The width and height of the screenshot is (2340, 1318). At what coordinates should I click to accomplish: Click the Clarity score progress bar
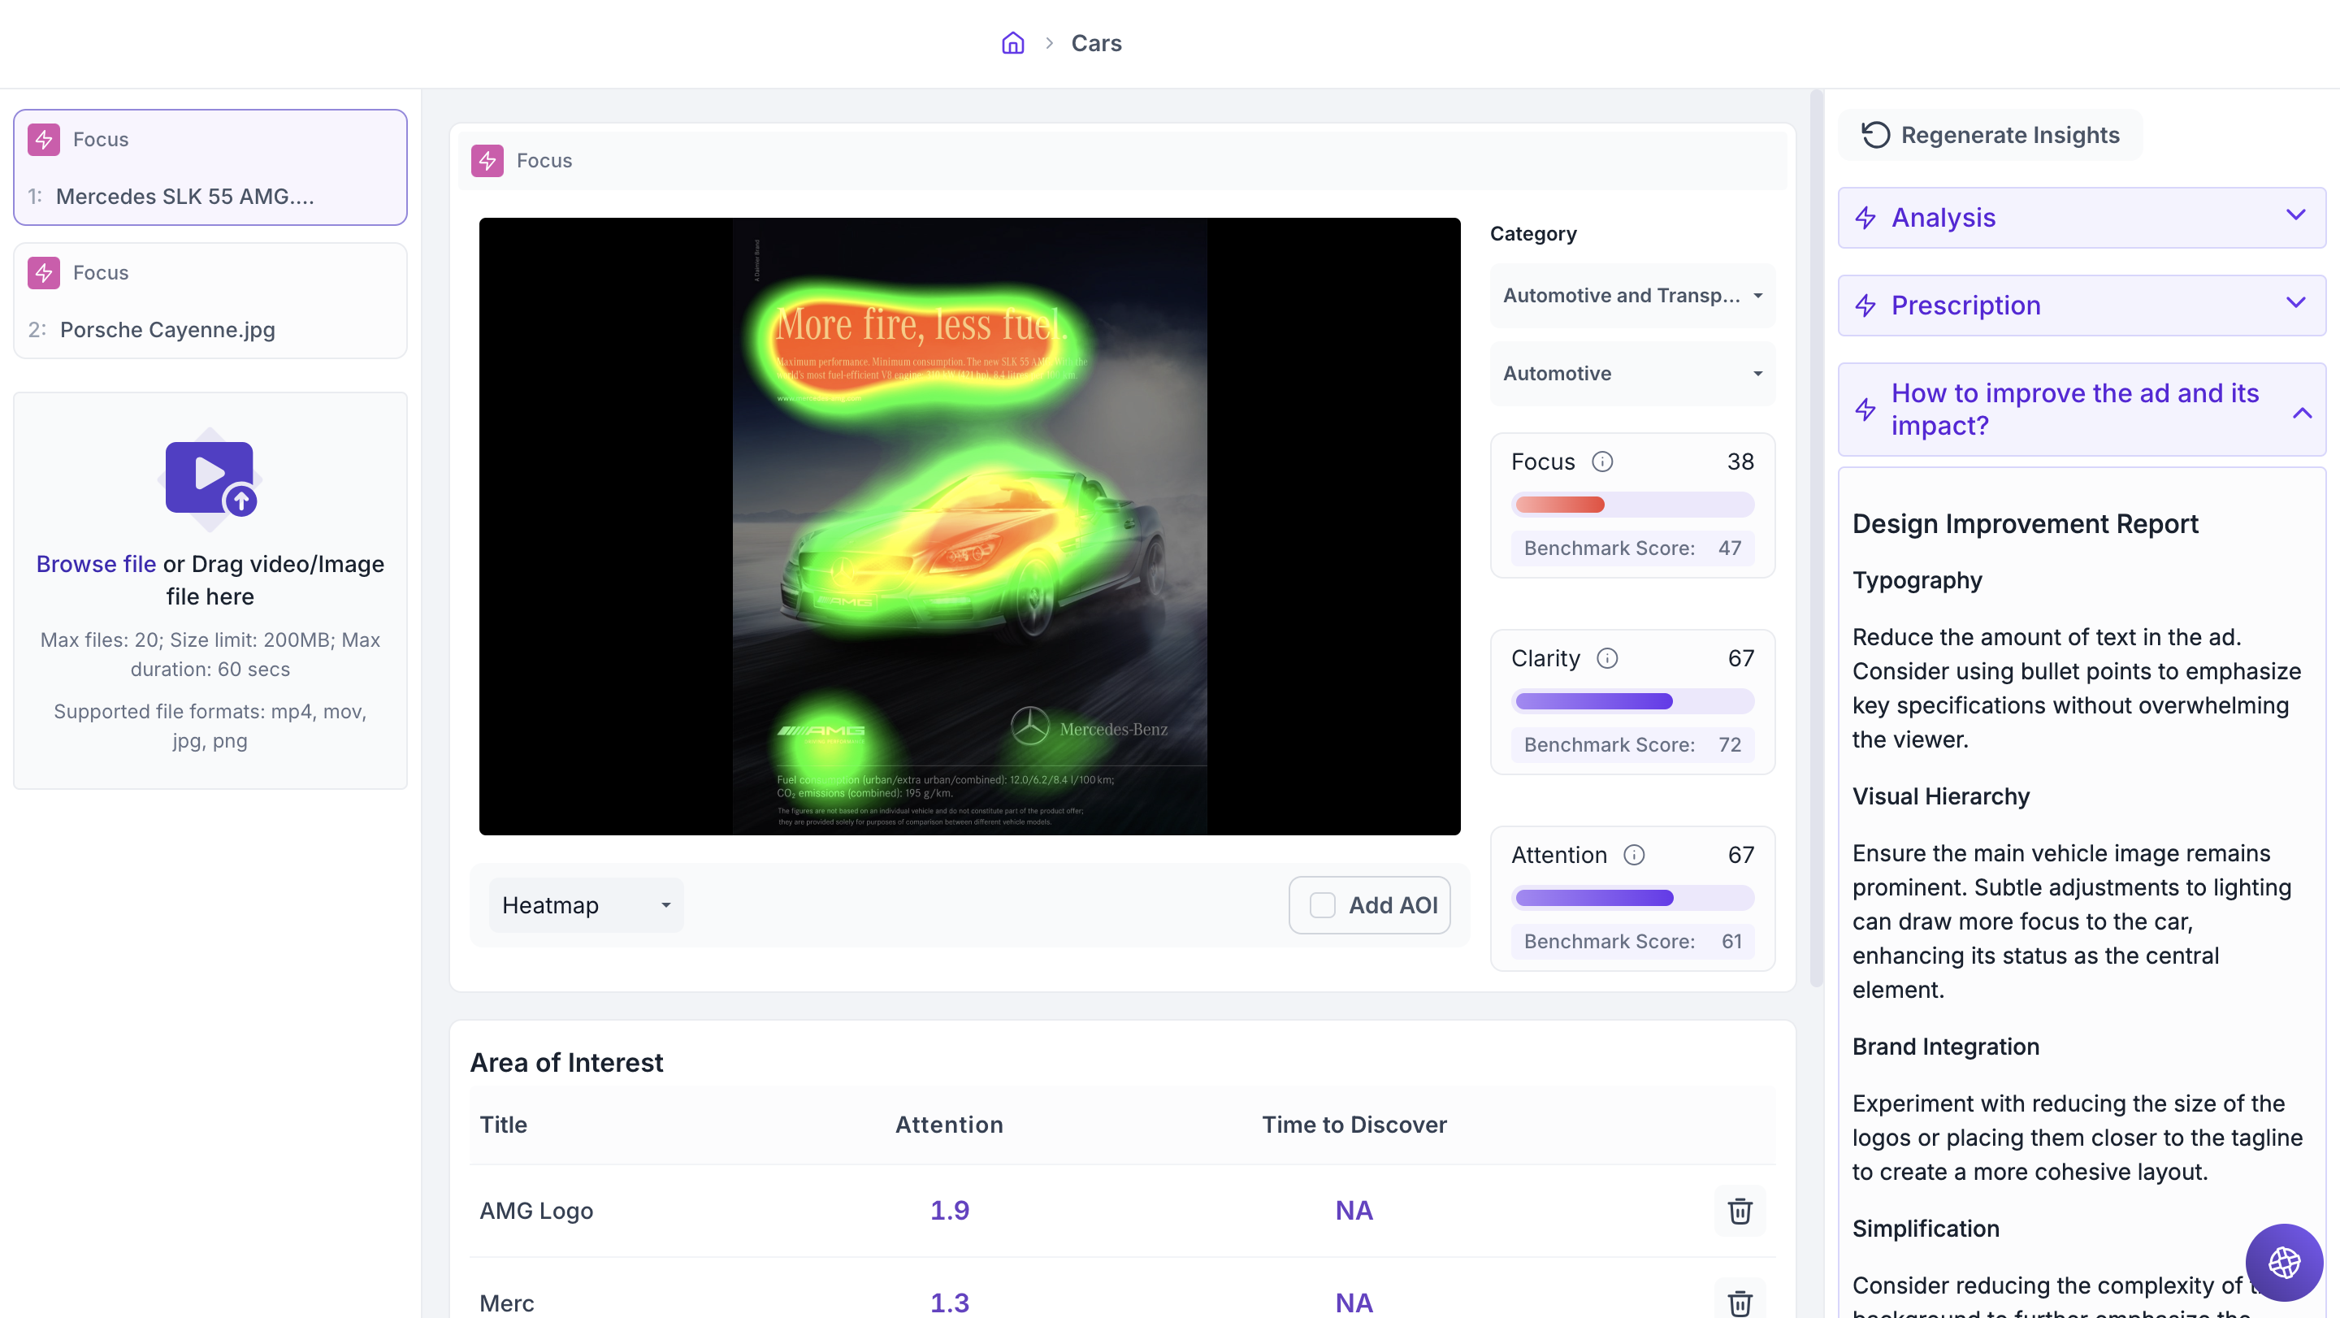[x=1631, y=700]
